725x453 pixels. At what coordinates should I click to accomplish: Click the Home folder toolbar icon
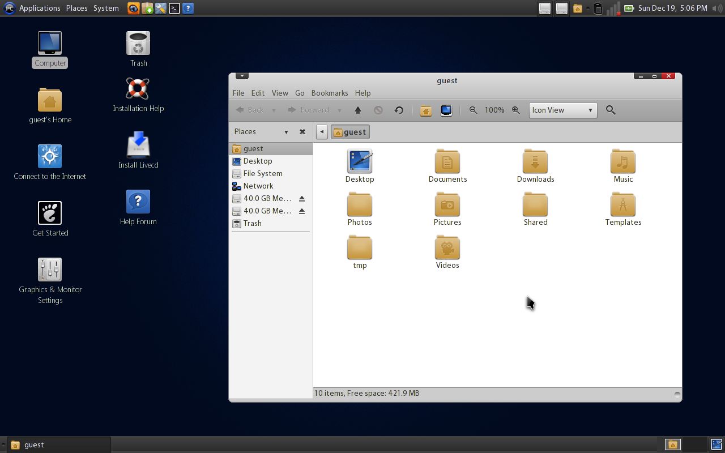coord(426,110)
